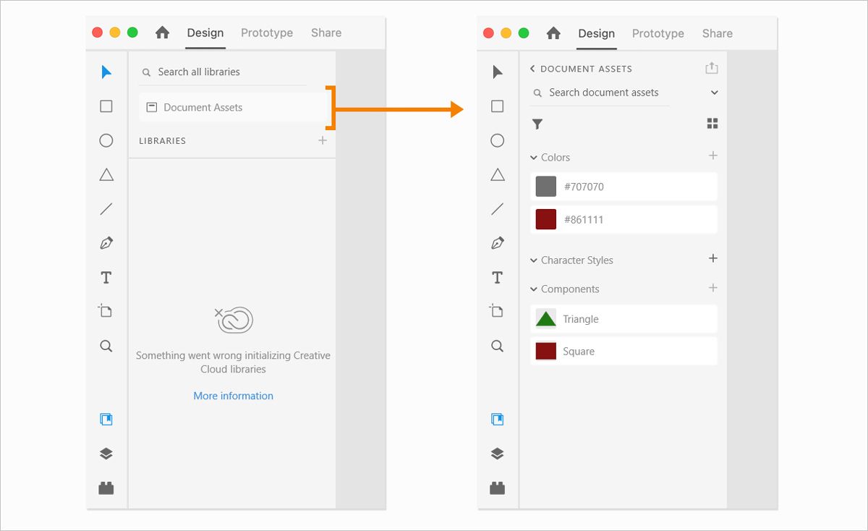Image resolution: width=868 pixels, height=531 pixels.
Task: Open the Plugins panel in left window
Action: [106, 488]
